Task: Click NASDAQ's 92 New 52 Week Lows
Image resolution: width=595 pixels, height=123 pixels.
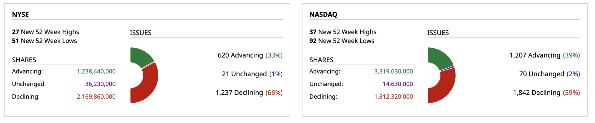Action: (342, 41)
